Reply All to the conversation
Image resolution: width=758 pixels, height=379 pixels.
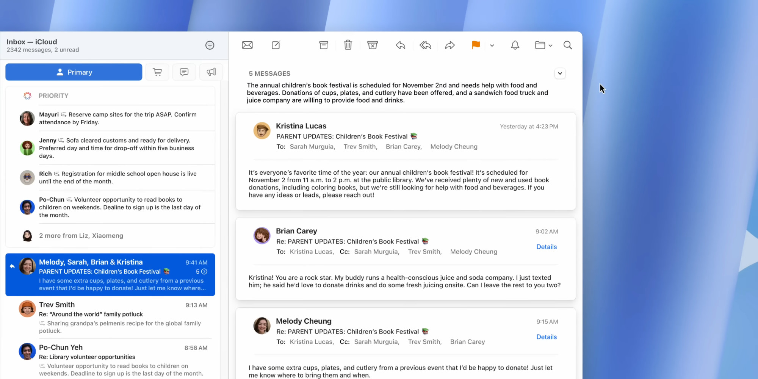(425, 45)
